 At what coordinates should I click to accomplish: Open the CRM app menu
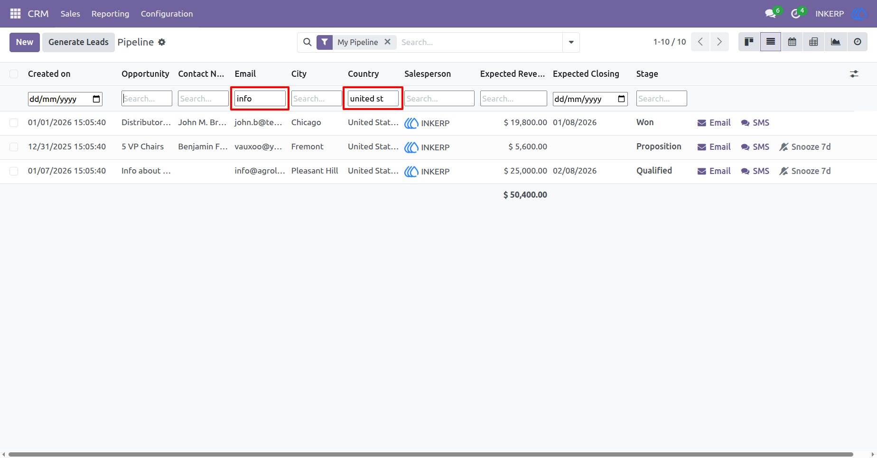coord(38,14)
